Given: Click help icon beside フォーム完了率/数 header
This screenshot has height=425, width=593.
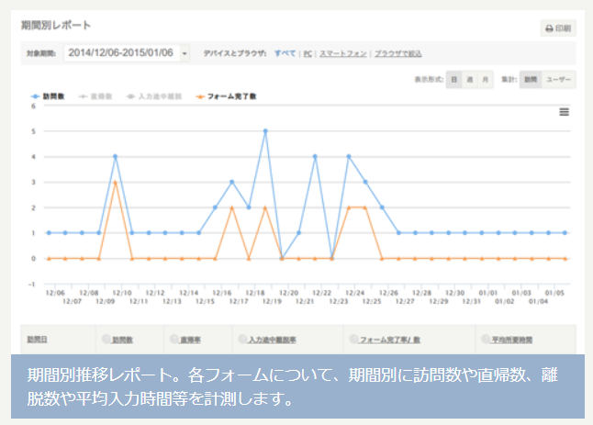Looking at the screenshot, I should tap(353, 339).
